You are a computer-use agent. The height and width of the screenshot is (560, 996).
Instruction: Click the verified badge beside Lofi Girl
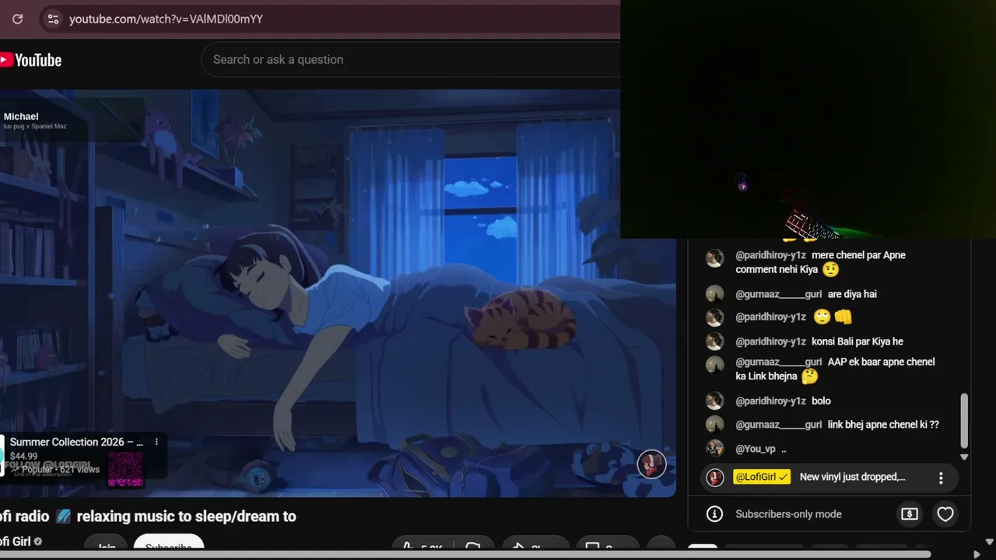(37, 541)
